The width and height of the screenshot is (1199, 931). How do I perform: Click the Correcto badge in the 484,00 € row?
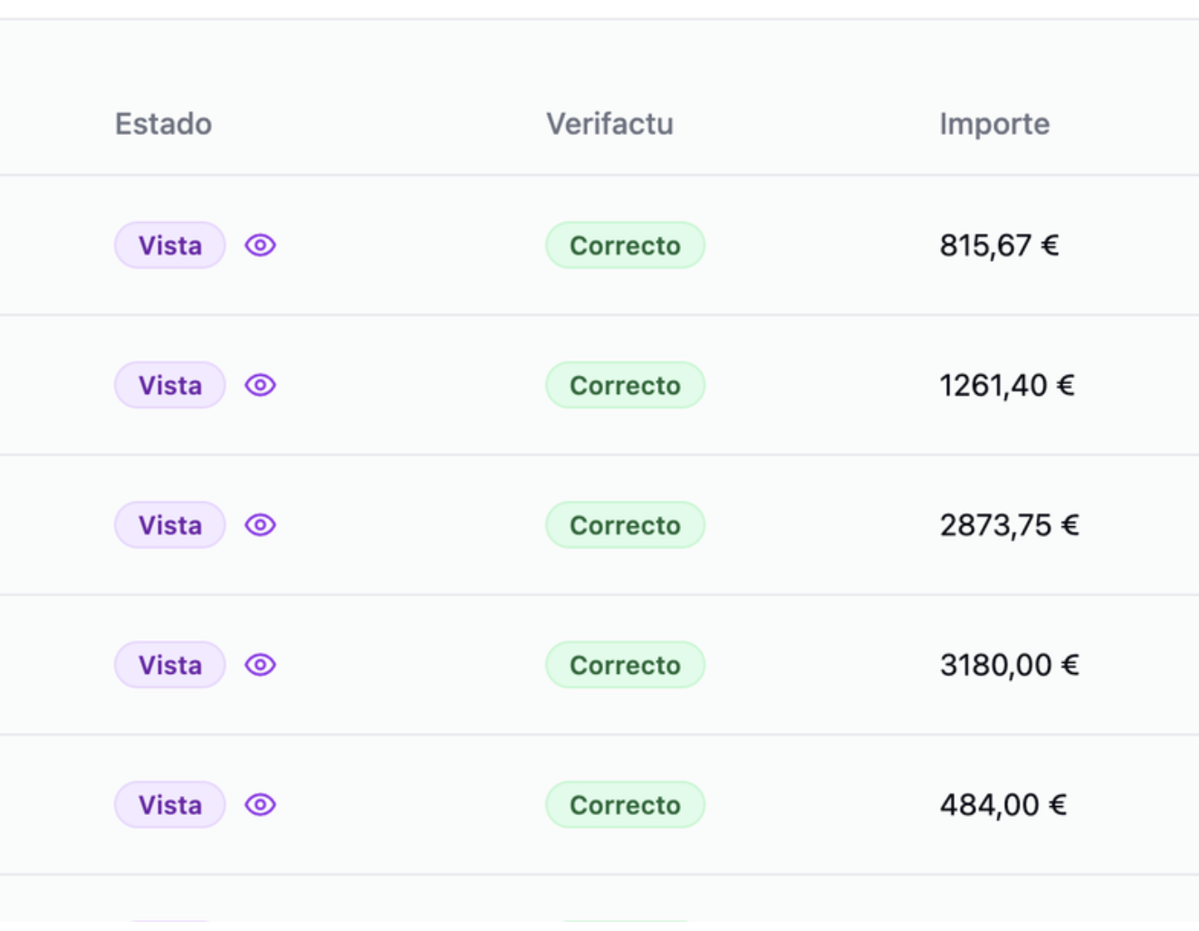tap(625, 804)
